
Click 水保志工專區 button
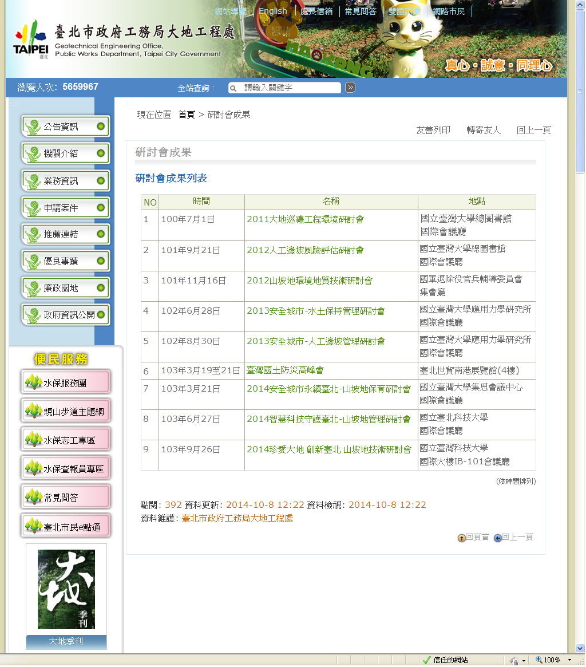pos(66,440)
